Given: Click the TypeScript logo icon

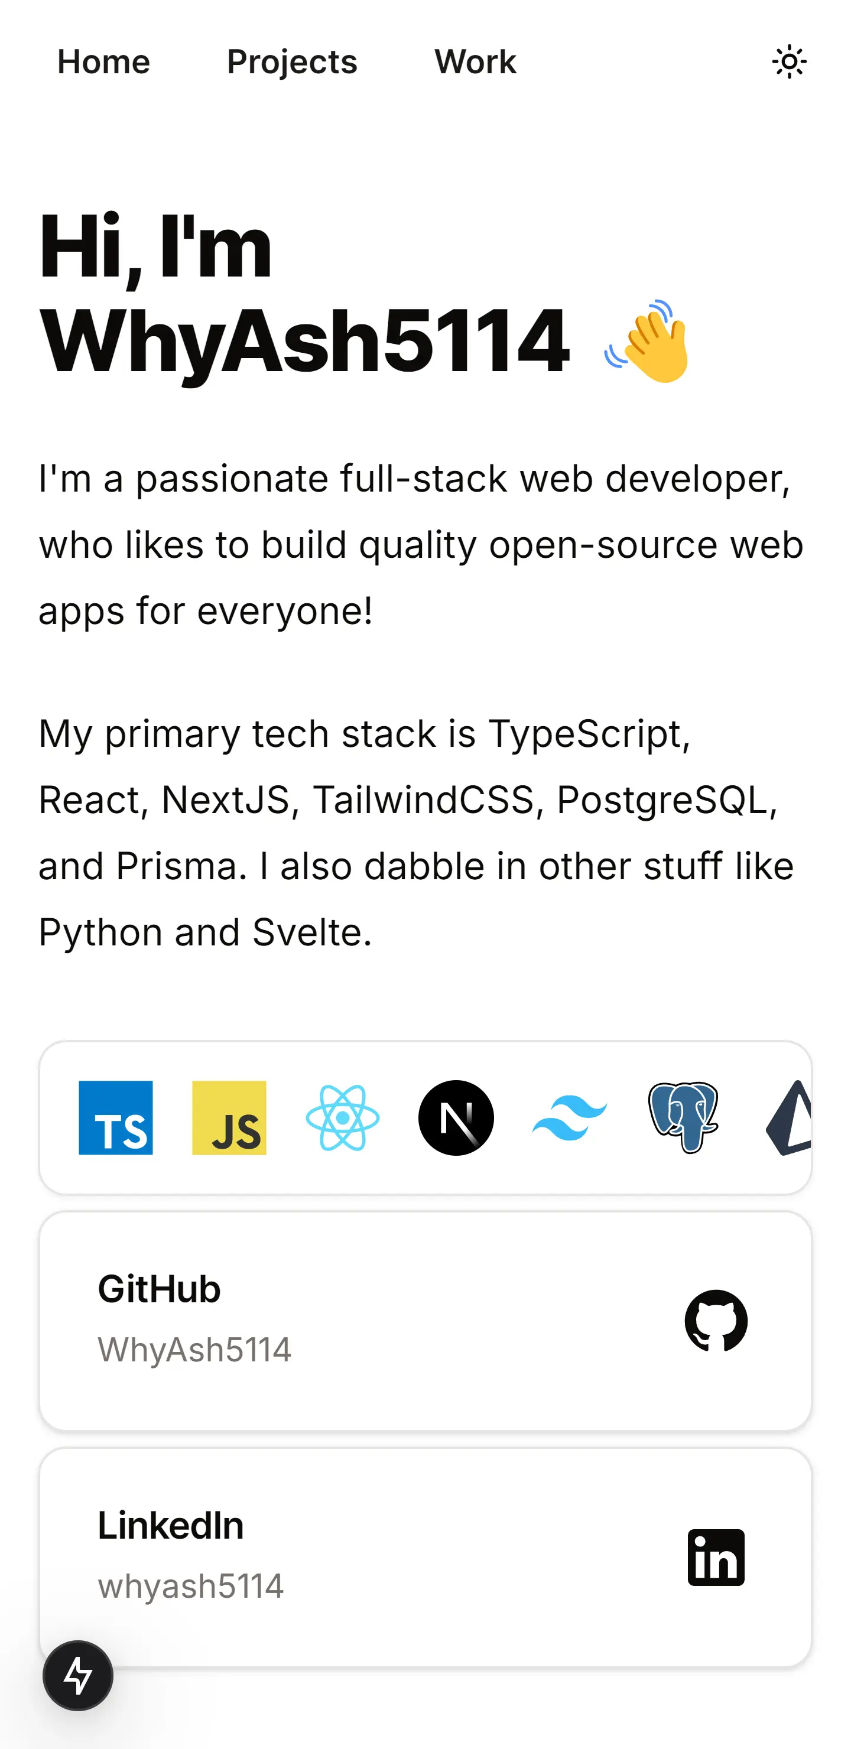Looking at the screenshot, I should click(115, 1117).
